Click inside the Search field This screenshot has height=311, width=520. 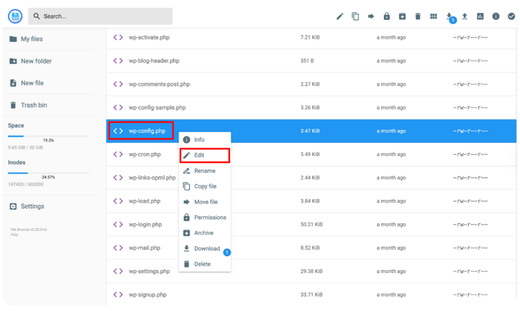tap(100, 16)
